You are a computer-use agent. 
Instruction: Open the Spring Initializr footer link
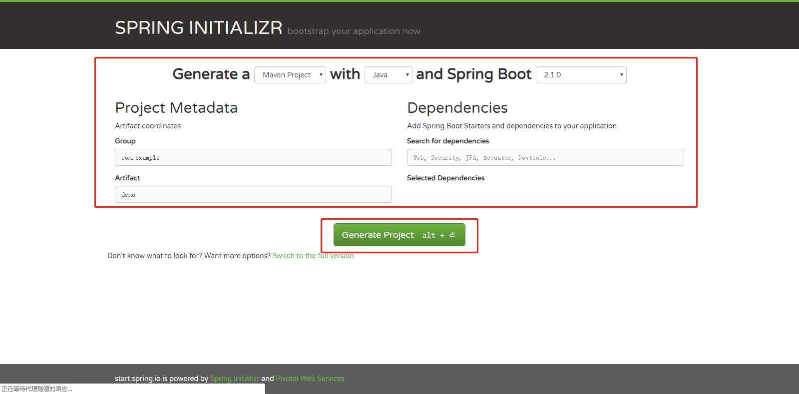pos(235,379)
